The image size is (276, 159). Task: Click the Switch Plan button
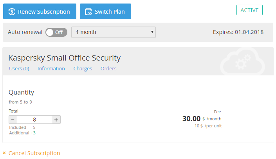coord(105,11)
